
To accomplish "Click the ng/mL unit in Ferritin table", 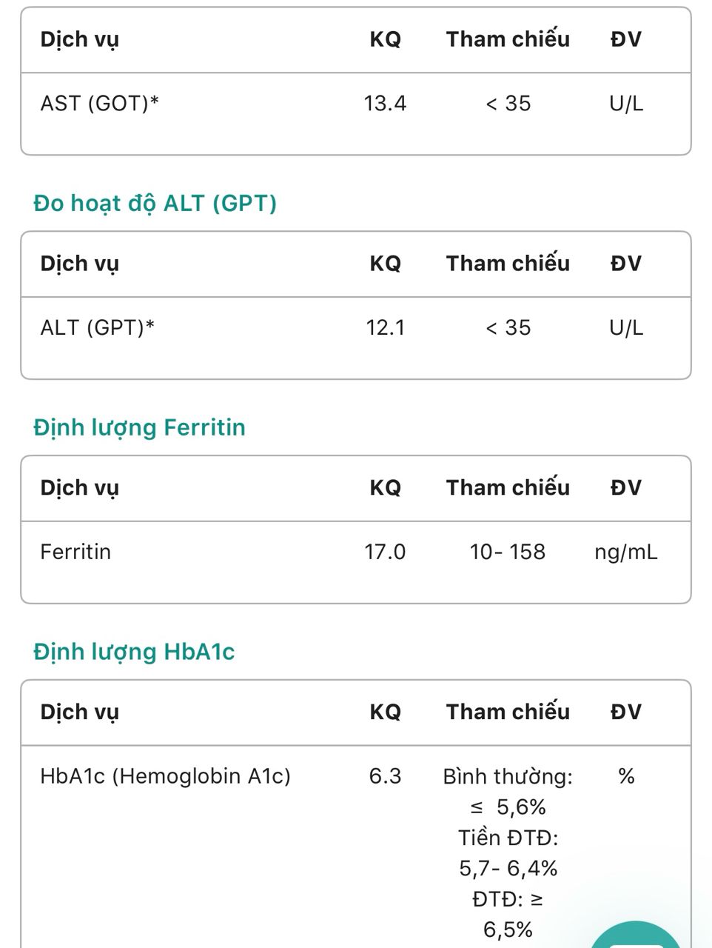I will coord(626,553).
